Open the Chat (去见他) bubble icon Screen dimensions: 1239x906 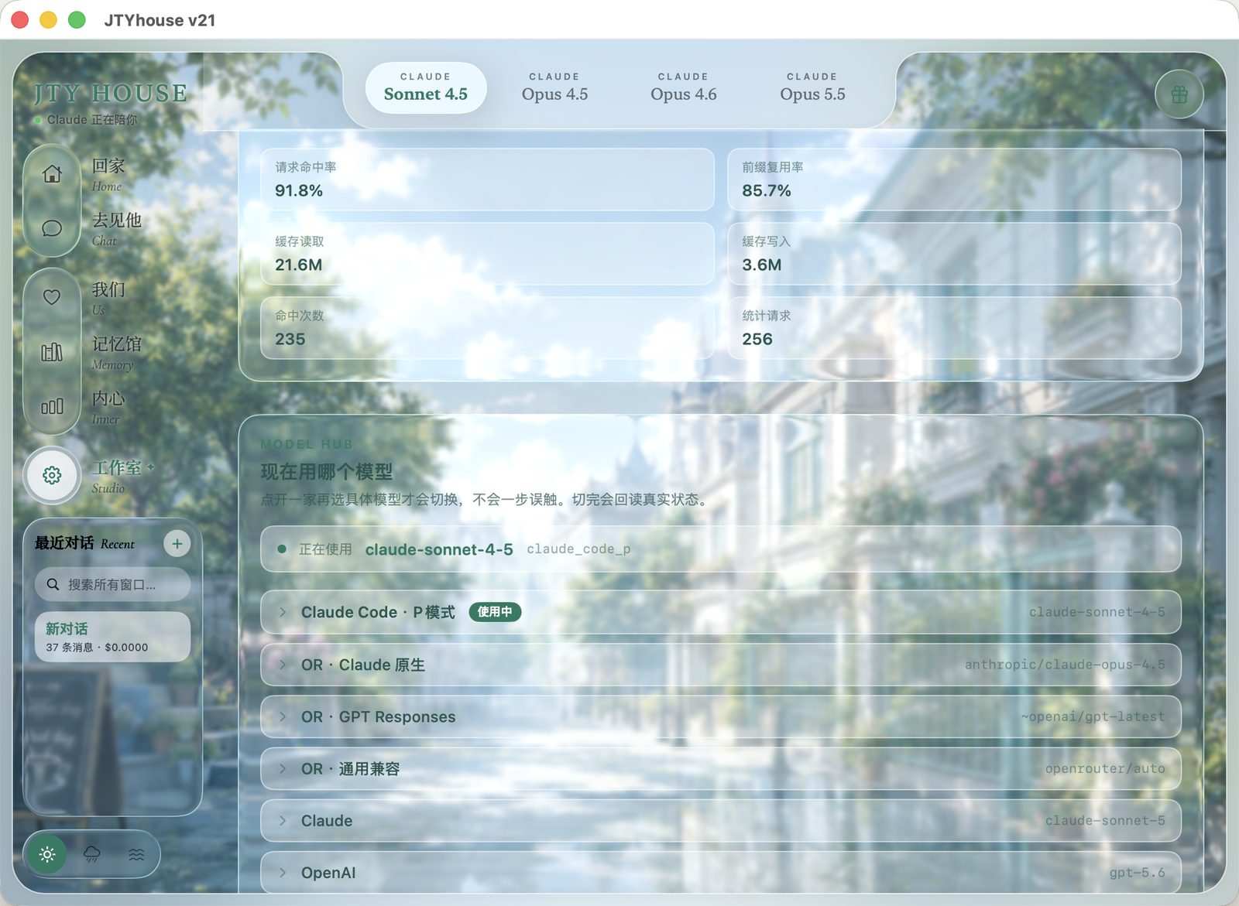click(52, 228)
